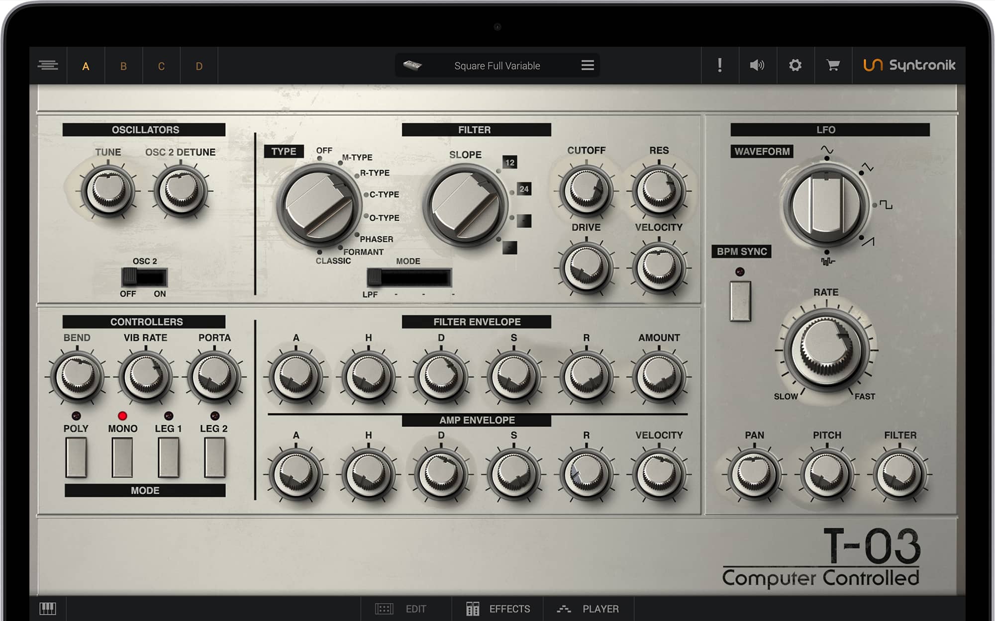Open the EFFECTS tab
995x621 pixels.
[x=497, y=609]
